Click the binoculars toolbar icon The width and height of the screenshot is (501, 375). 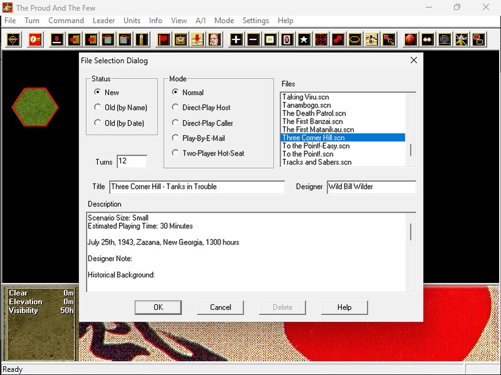tap(428, 39)
